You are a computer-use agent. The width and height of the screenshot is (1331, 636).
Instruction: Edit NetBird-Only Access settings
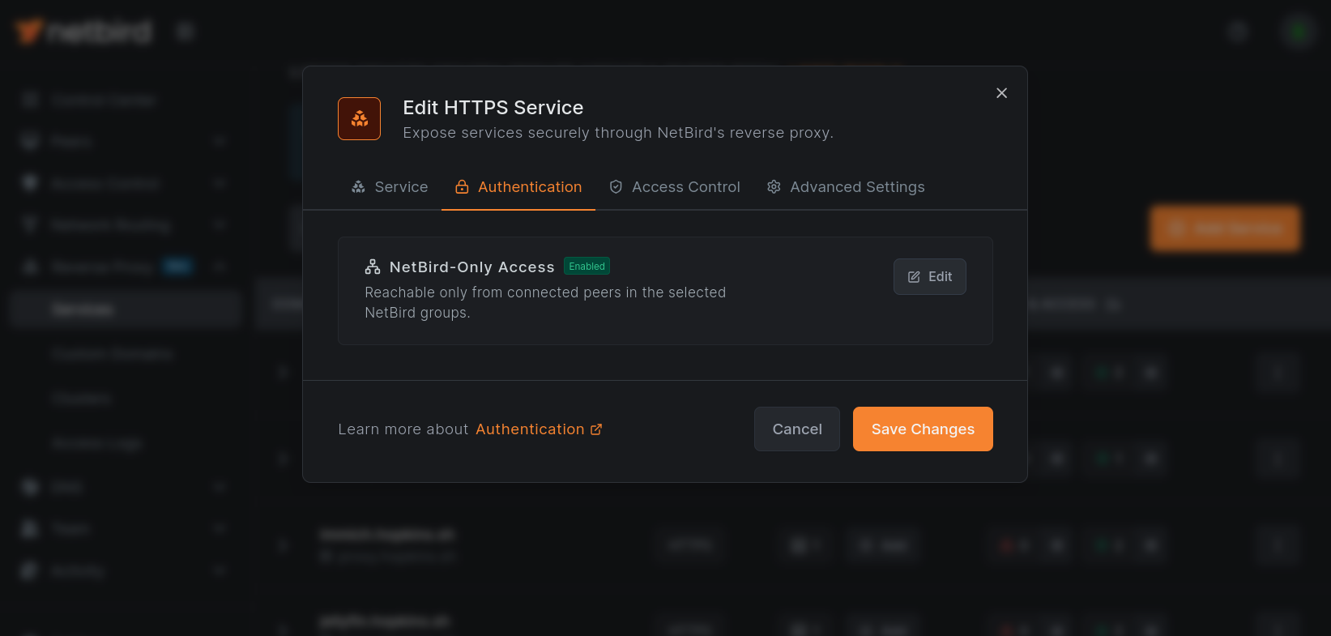pos(930,277)
